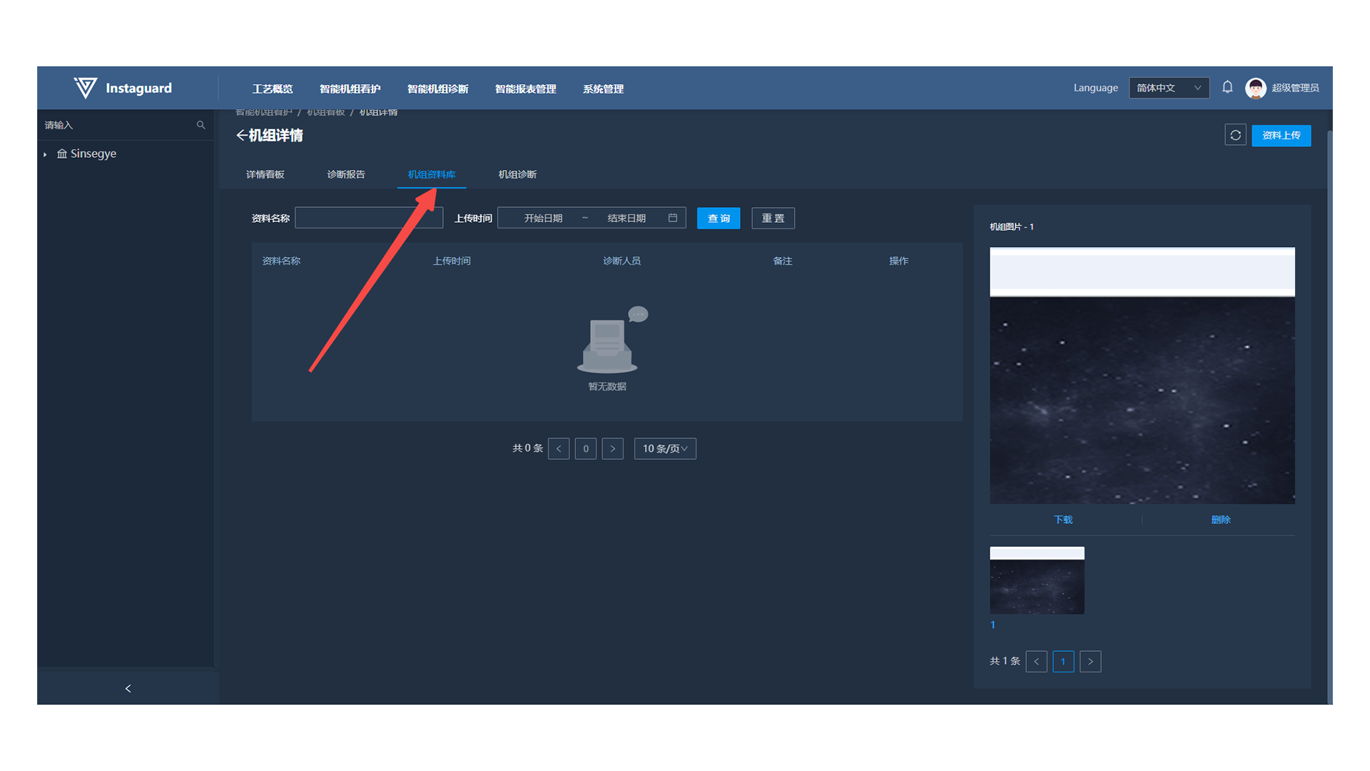
Task: Click the 备注 column header
Action: point(783,261)
